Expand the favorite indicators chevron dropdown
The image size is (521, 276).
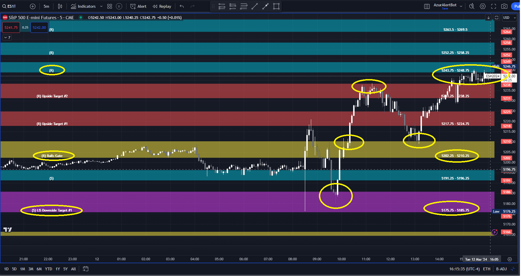click(x=101, y=7)
